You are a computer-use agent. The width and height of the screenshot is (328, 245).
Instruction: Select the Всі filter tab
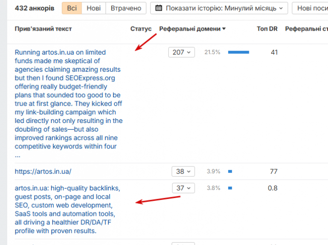(x=72, y=8)
